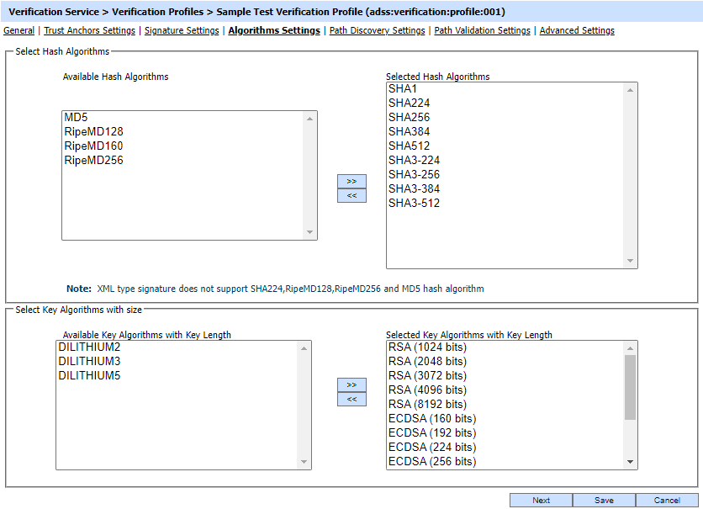
Task: Open Advanced Settings tab
Action: 577,30
